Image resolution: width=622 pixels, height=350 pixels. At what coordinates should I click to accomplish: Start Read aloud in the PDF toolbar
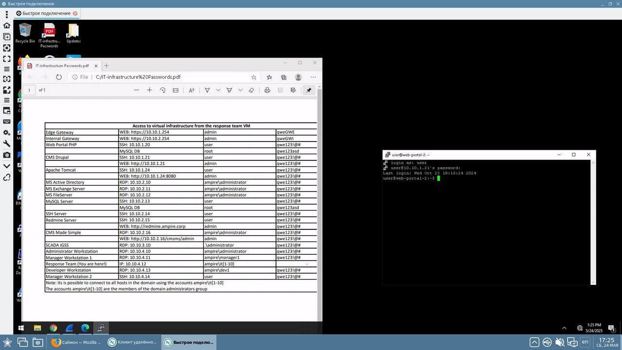tap(191, 90)
